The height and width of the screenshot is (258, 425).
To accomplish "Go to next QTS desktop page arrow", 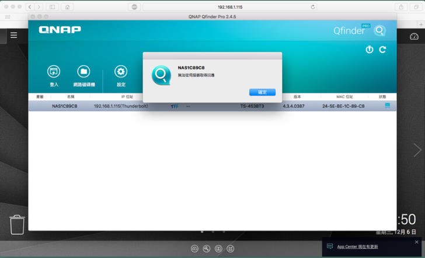I will point(417,150).
